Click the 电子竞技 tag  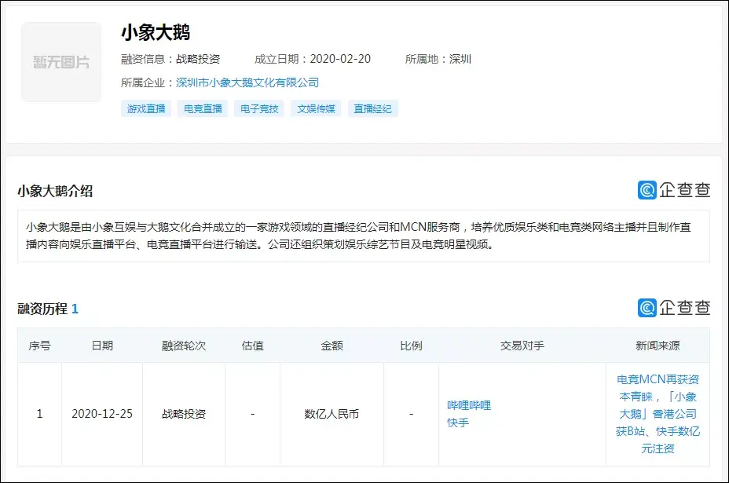coord(259,109)
